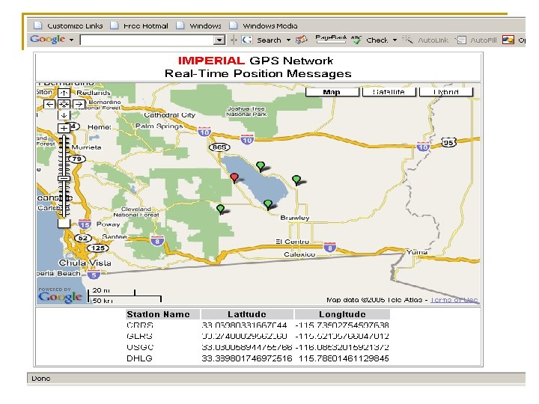Click the Google toolbar Search button
This screenshot has width=539, height=404.
click(x=262, y=40)
